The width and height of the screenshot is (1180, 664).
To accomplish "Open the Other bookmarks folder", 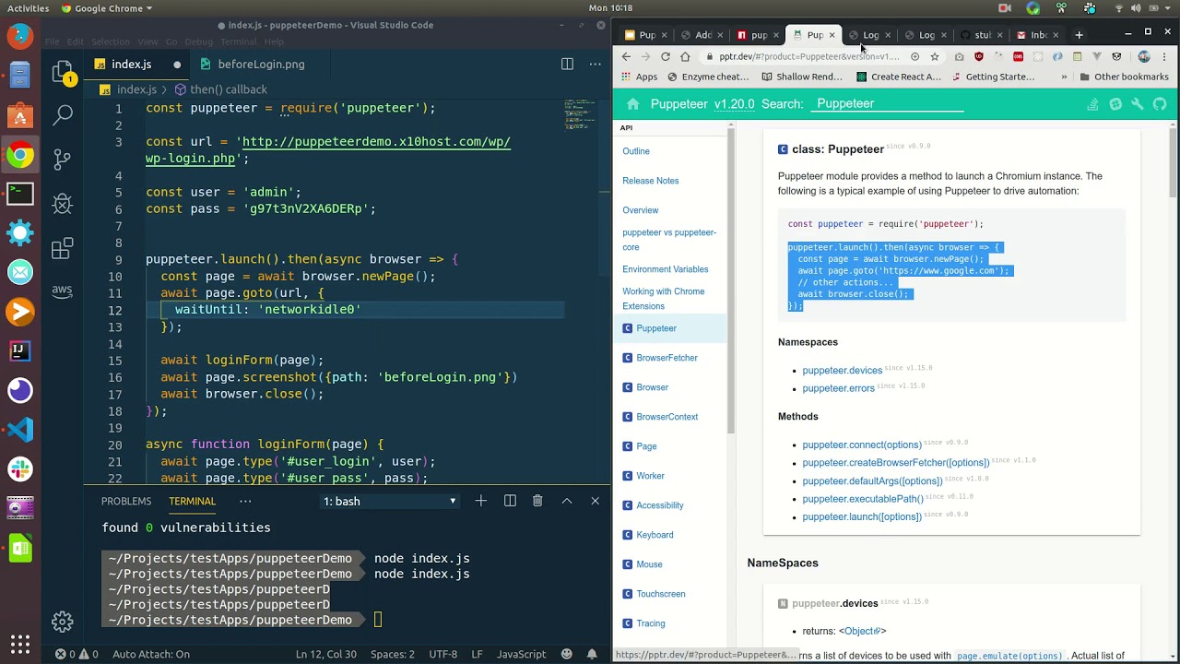I will [1124, 77].
